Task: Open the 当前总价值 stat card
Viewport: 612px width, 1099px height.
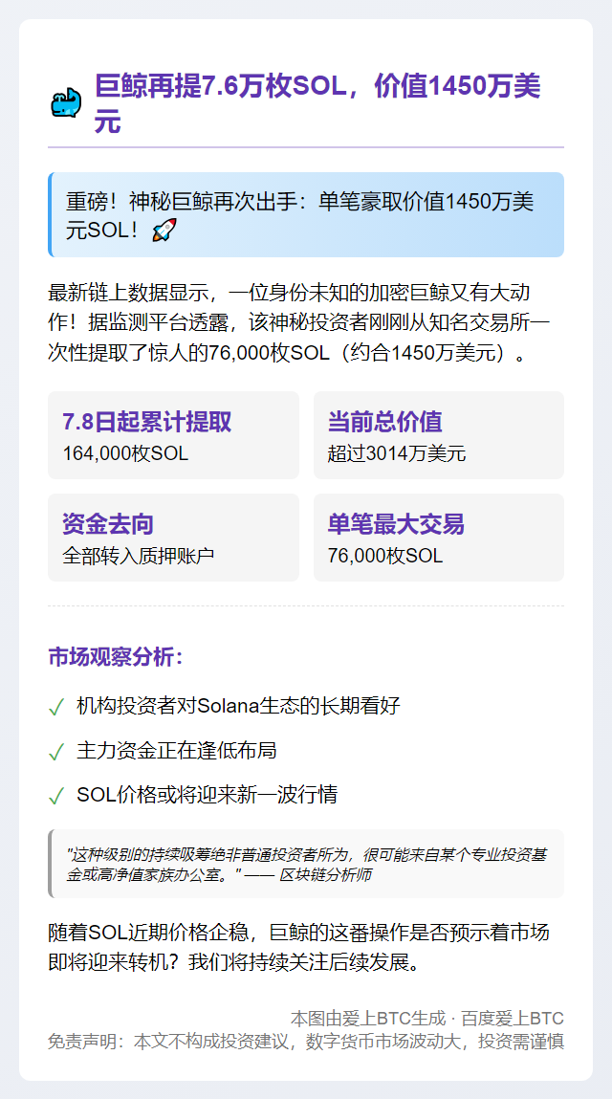Action: tap(438, 435)
